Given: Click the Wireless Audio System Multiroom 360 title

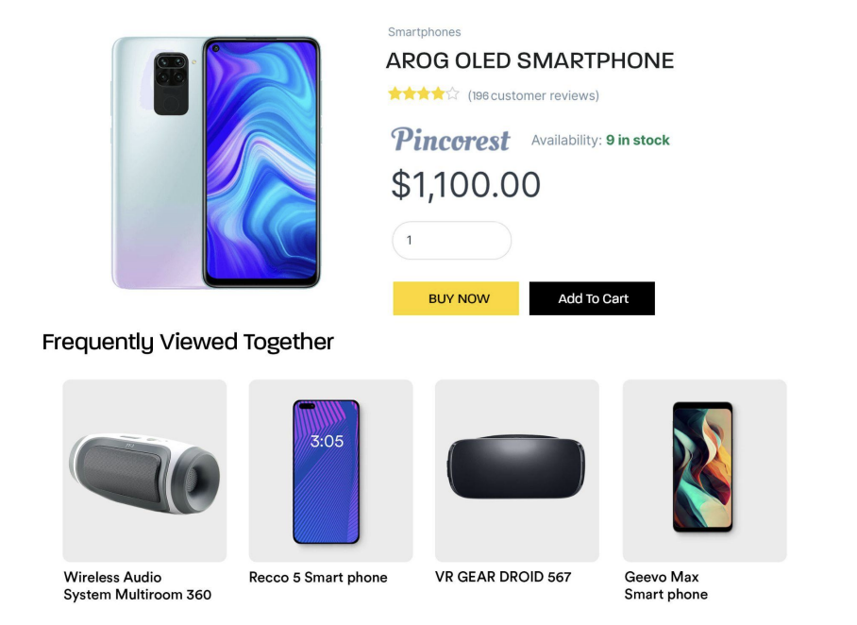Looking at the screenshot, I should coord(137,585).
